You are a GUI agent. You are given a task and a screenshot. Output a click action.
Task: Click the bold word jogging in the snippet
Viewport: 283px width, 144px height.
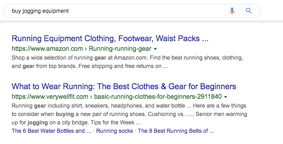tap(38, 123)
